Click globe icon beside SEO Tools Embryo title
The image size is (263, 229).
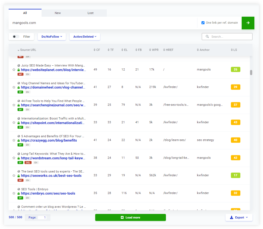tap(19, 189)
